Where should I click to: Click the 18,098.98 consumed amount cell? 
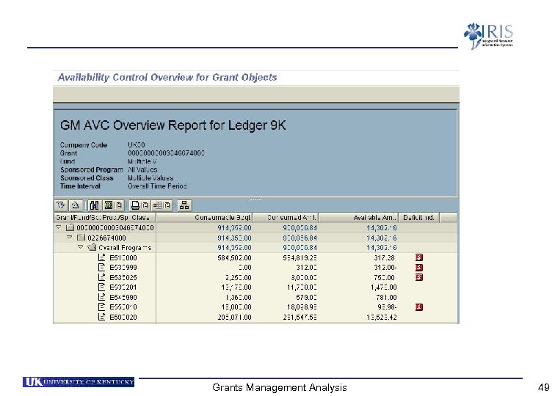(x=302, y=307)
